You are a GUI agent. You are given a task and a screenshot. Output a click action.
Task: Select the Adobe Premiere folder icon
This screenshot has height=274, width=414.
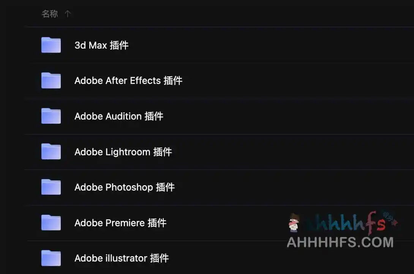51,222
